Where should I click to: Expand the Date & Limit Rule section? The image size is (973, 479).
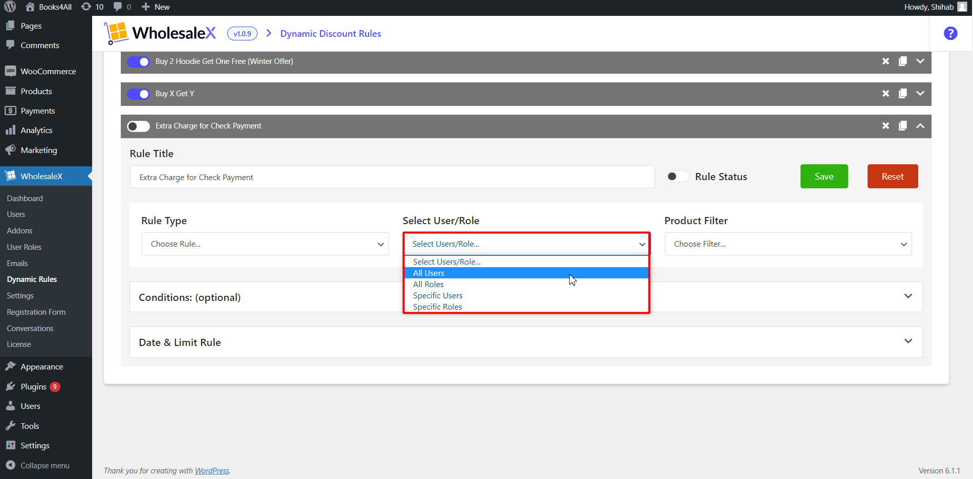[x=526, y=342]
